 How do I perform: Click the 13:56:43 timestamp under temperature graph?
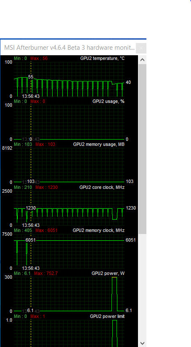click(x=31, y=96)
